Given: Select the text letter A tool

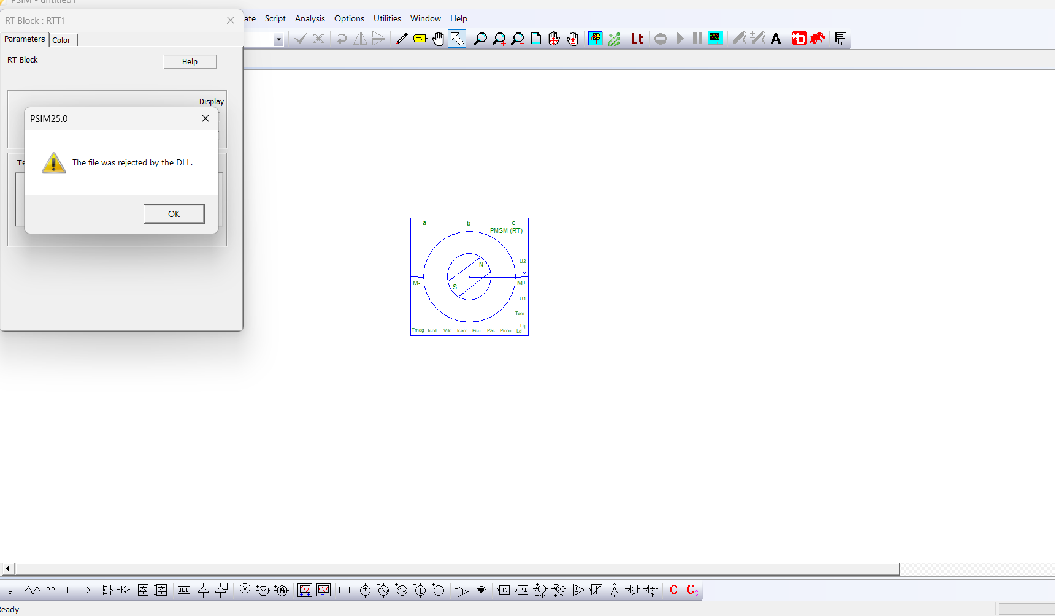Looking at the screenshot, I should tap(776, 39).
